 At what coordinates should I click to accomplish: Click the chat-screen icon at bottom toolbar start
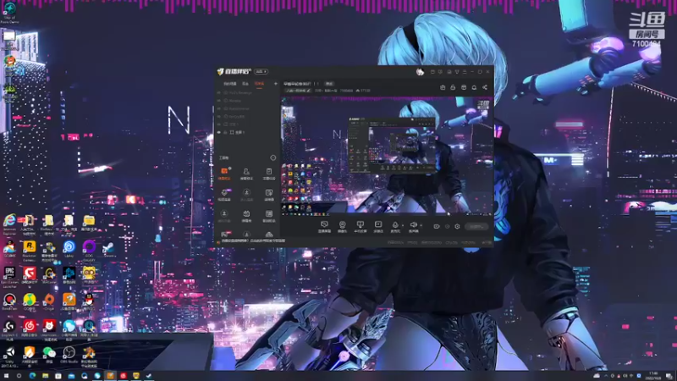coord(324,226)
